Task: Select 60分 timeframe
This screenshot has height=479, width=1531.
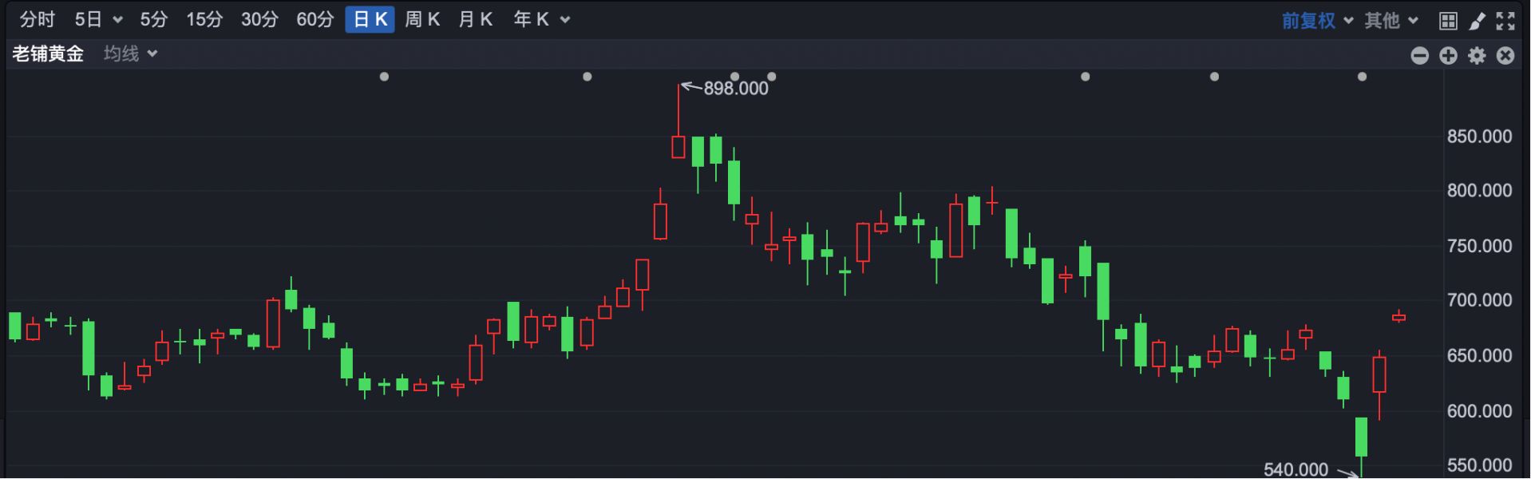Action: click(315, 20)
